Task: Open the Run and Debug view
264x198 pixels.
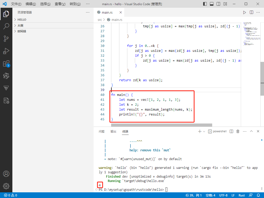Action: pos(6,51)
